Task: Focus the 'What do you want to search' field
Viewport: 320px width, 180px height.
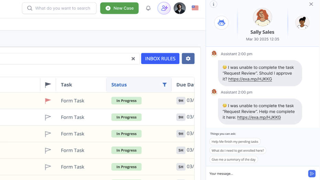Action: (x=59, y=8)
